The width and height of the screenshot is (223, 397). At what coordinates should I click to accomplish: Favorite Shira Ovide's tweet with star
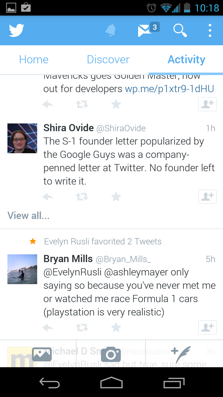coord(116,196)
